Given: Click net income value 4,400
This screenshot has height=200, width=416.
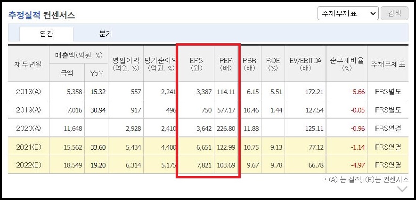Looking at the screenshot, I should (168, 147).
